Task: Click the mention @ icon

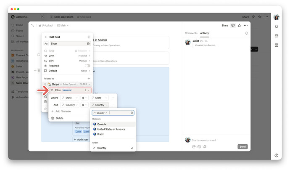Action: click(194, 146)
